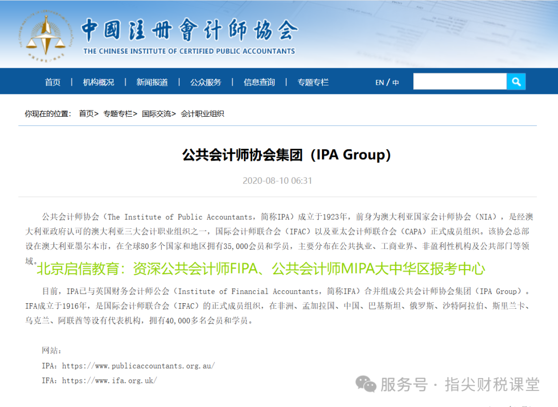This screenshot has height=407, width=558.
Task: Click the Chinese Institute of CPAs title banner
Action: point(189,36)
